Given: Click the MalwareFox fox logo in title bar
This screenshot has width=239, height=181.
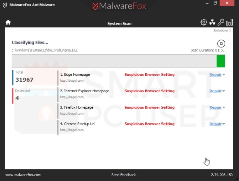Looking at the screenshot, I should (x=5, y=5).
